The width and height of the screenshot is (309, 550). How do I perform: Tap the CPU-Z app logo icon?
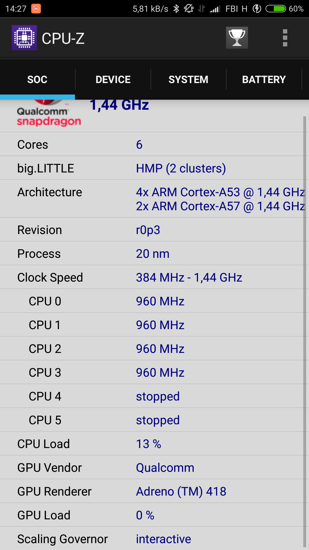pos(24,38)
